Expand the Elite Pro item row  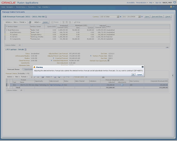coord(8,85)
